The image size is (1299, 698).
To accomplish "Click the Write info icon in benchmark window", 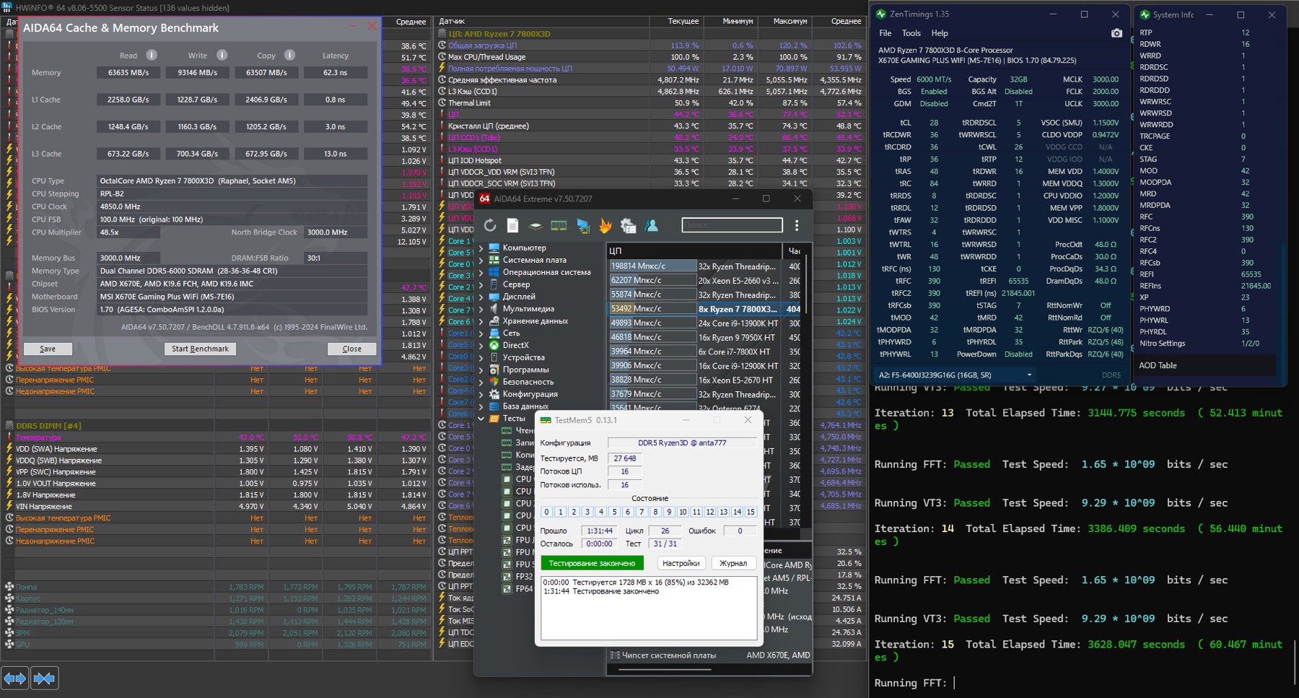I will coord(222,55).
